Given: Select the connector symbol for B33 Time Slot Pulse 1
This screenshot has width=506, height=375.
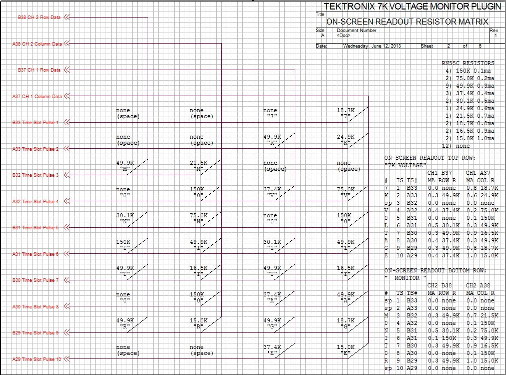Looking at the screenshot, I should (67, 122).
